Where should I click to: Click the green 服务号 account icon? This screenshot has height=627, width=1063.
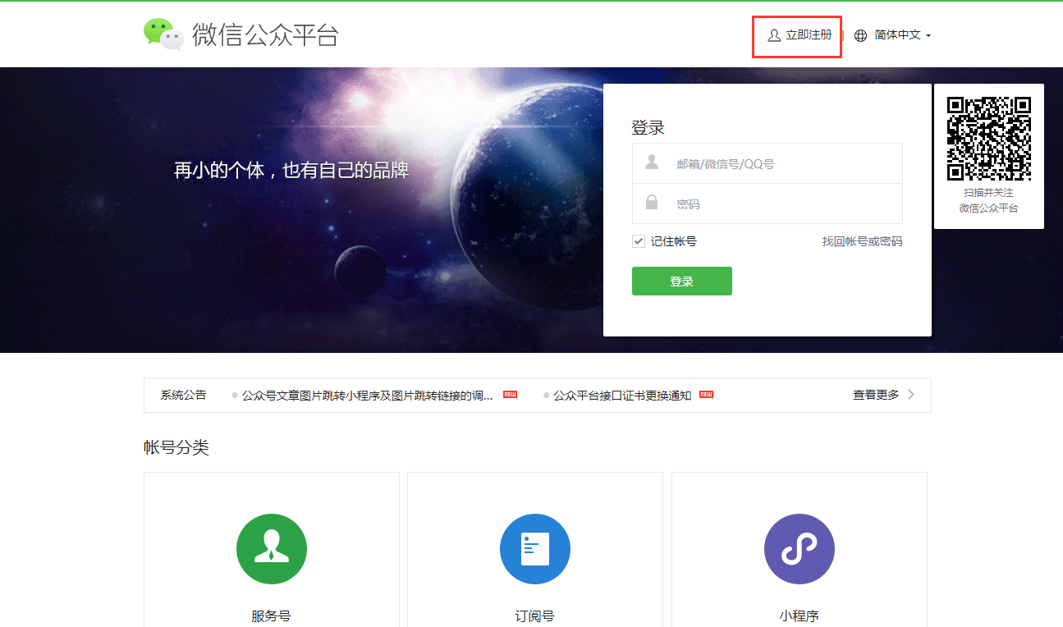(x=271, y=549)
